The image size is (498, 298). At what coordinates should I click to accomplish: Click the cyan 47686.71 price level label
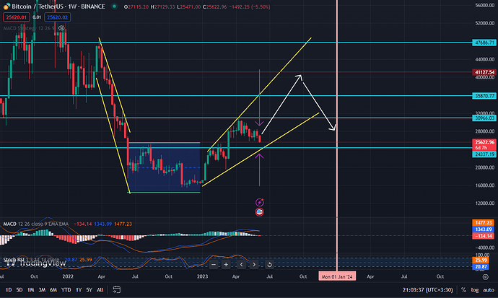tap(482, 43)
